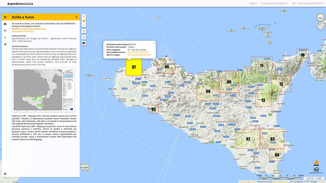Select yellow highlighted area 07
The width and height of the screenshot is (326, 183).
tap(134, 67)
